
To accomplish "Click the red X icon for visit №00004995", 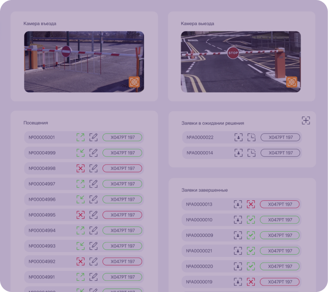I will [81, 215].
